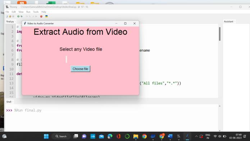Viewport: 250px width, 141px height.
Task: Run current script with green play icon
Action: pyautogui.click(x=18, y=16)
